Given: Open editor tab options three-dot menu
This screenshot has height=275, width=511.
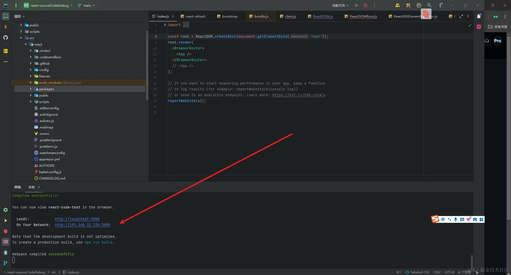Looking at the screenshot, I should point(468,16).
